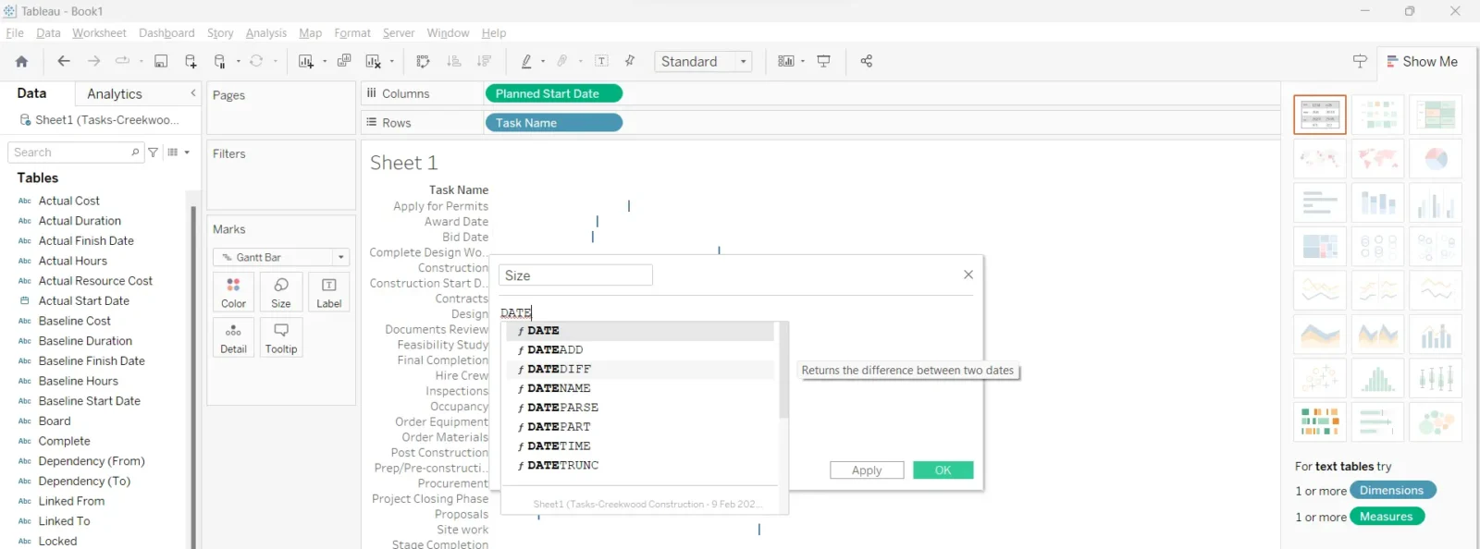1480x549 pixels.
Task: Select the filled world map thumbnail
Action: tap(1378, 159)
